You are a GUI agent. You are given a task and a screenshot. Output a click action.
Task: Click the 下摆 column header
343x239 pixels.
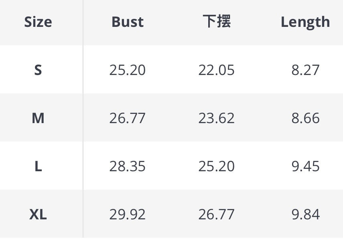pos(217,22)
